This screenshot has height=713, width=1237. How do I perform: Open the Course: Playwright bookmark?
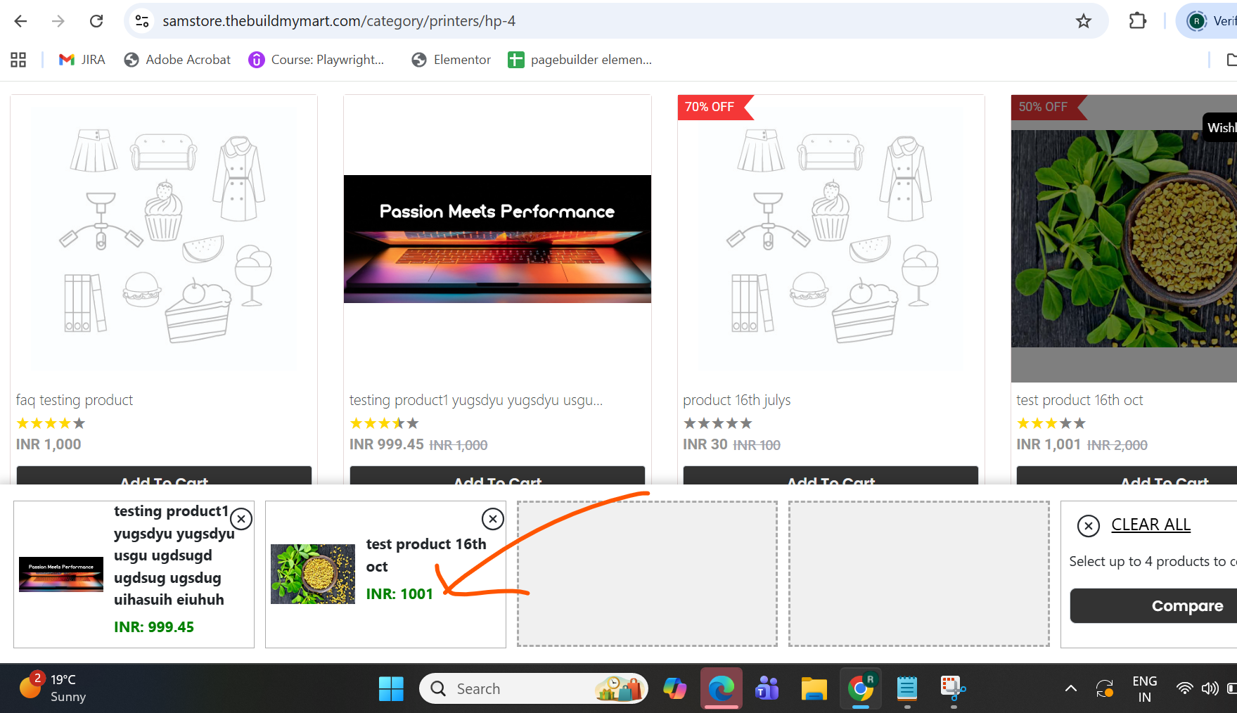click(316, 60)
